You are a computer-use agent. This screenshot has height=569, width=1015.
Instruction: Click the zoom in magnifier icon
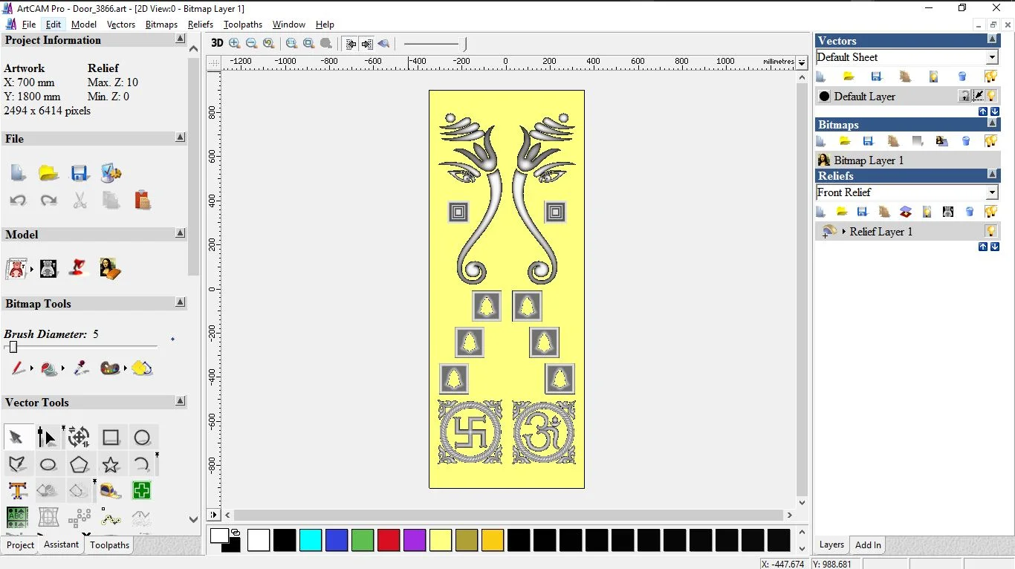235,43
